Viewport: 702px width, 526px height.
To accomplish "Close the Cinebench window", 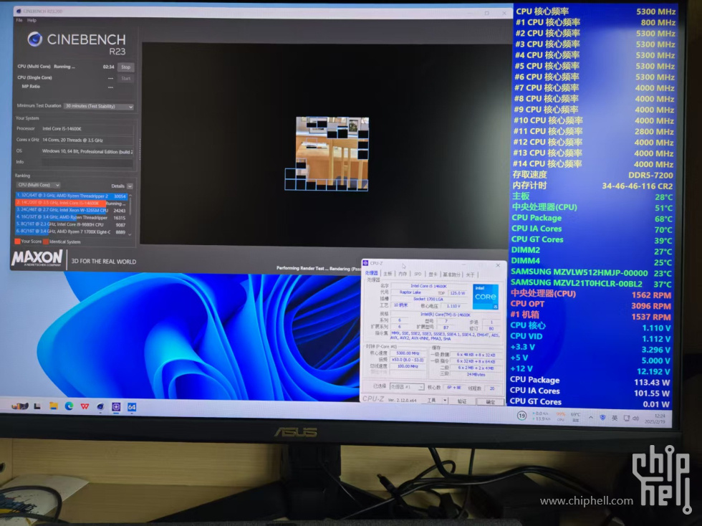I will tap(504, 14).
